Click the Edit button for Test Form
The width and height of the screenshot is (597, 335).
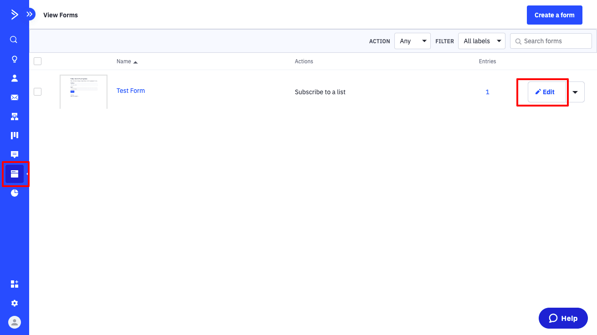click(547, 92)
